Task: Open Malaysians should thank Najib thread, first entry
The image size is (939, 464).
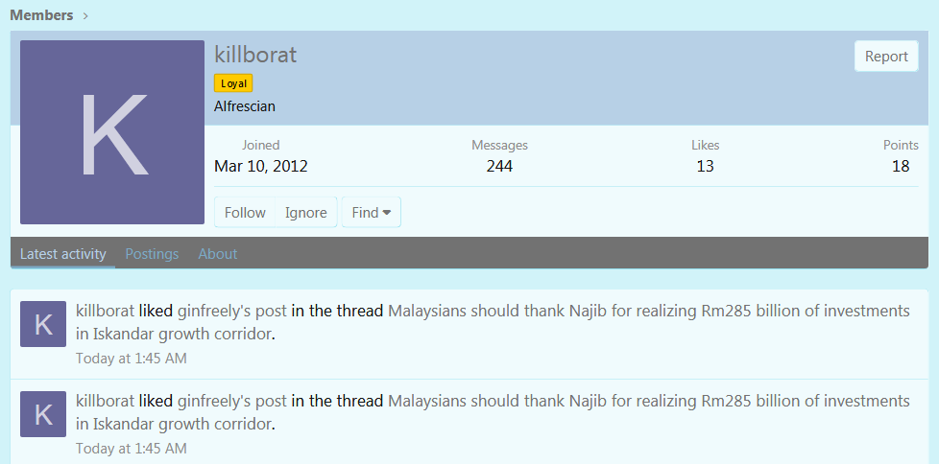Action: (493, 322)
